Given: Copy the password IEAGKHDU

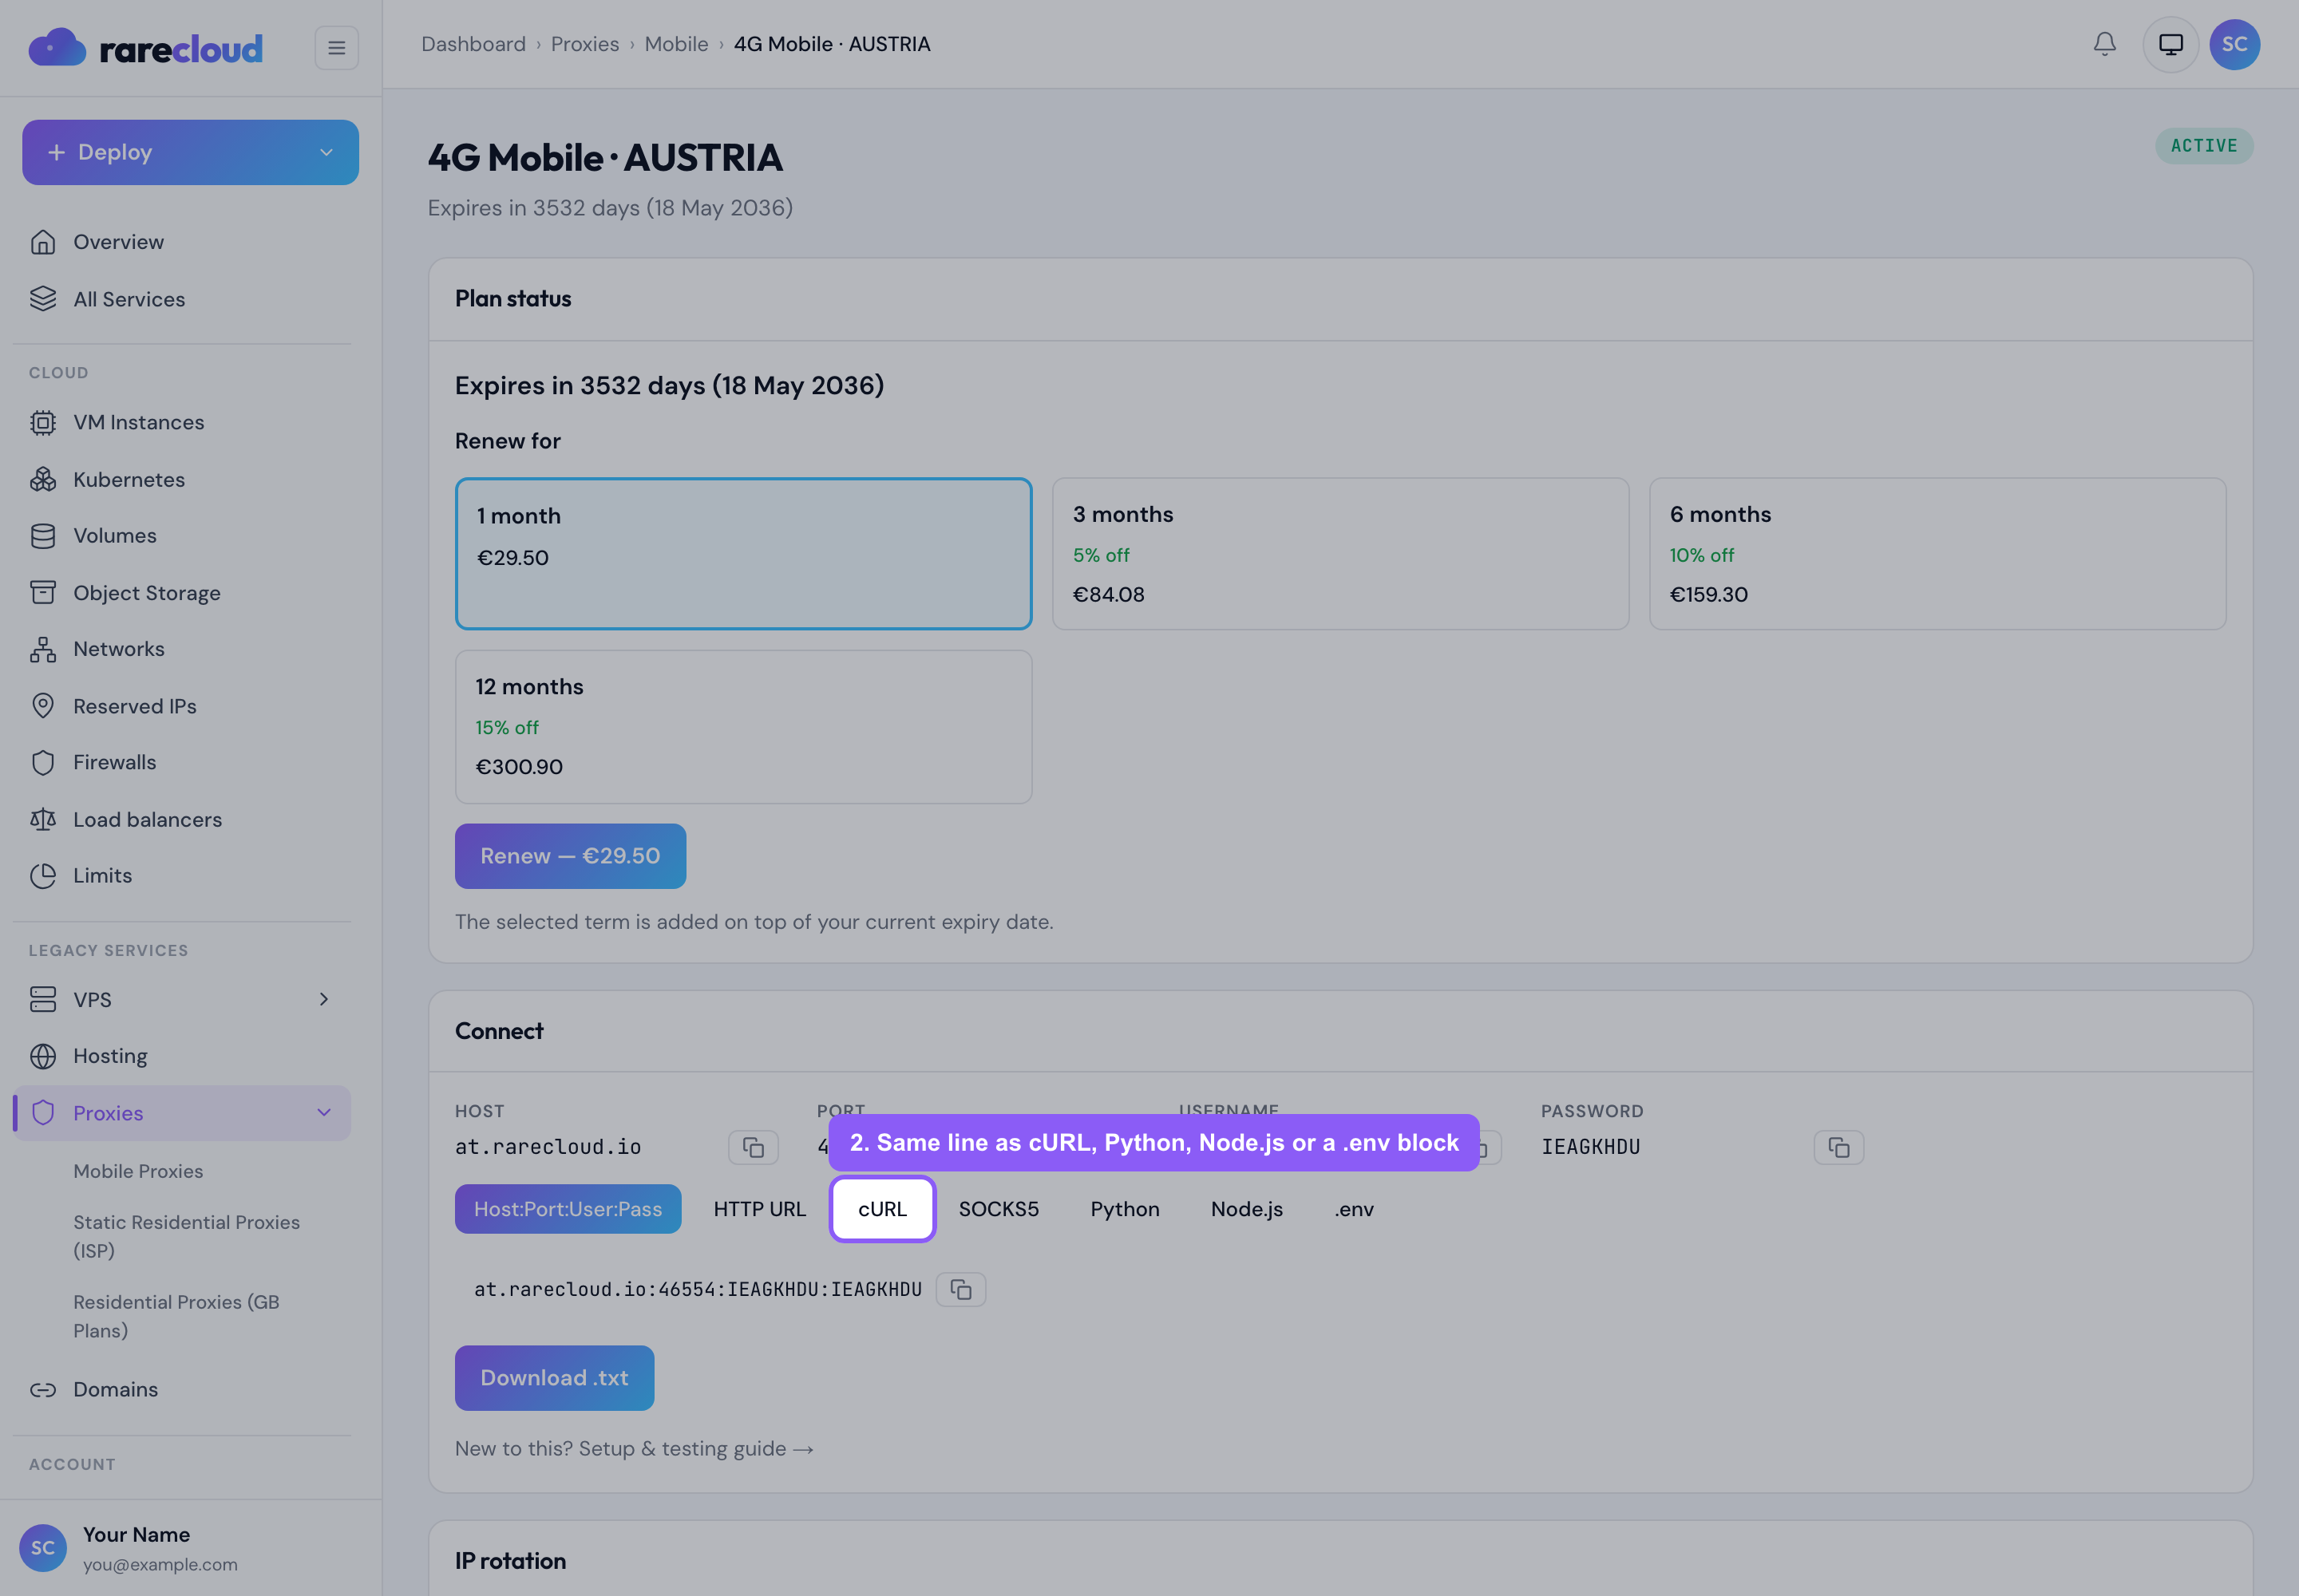Looking at the screenshot, I should [1838, 1147].
